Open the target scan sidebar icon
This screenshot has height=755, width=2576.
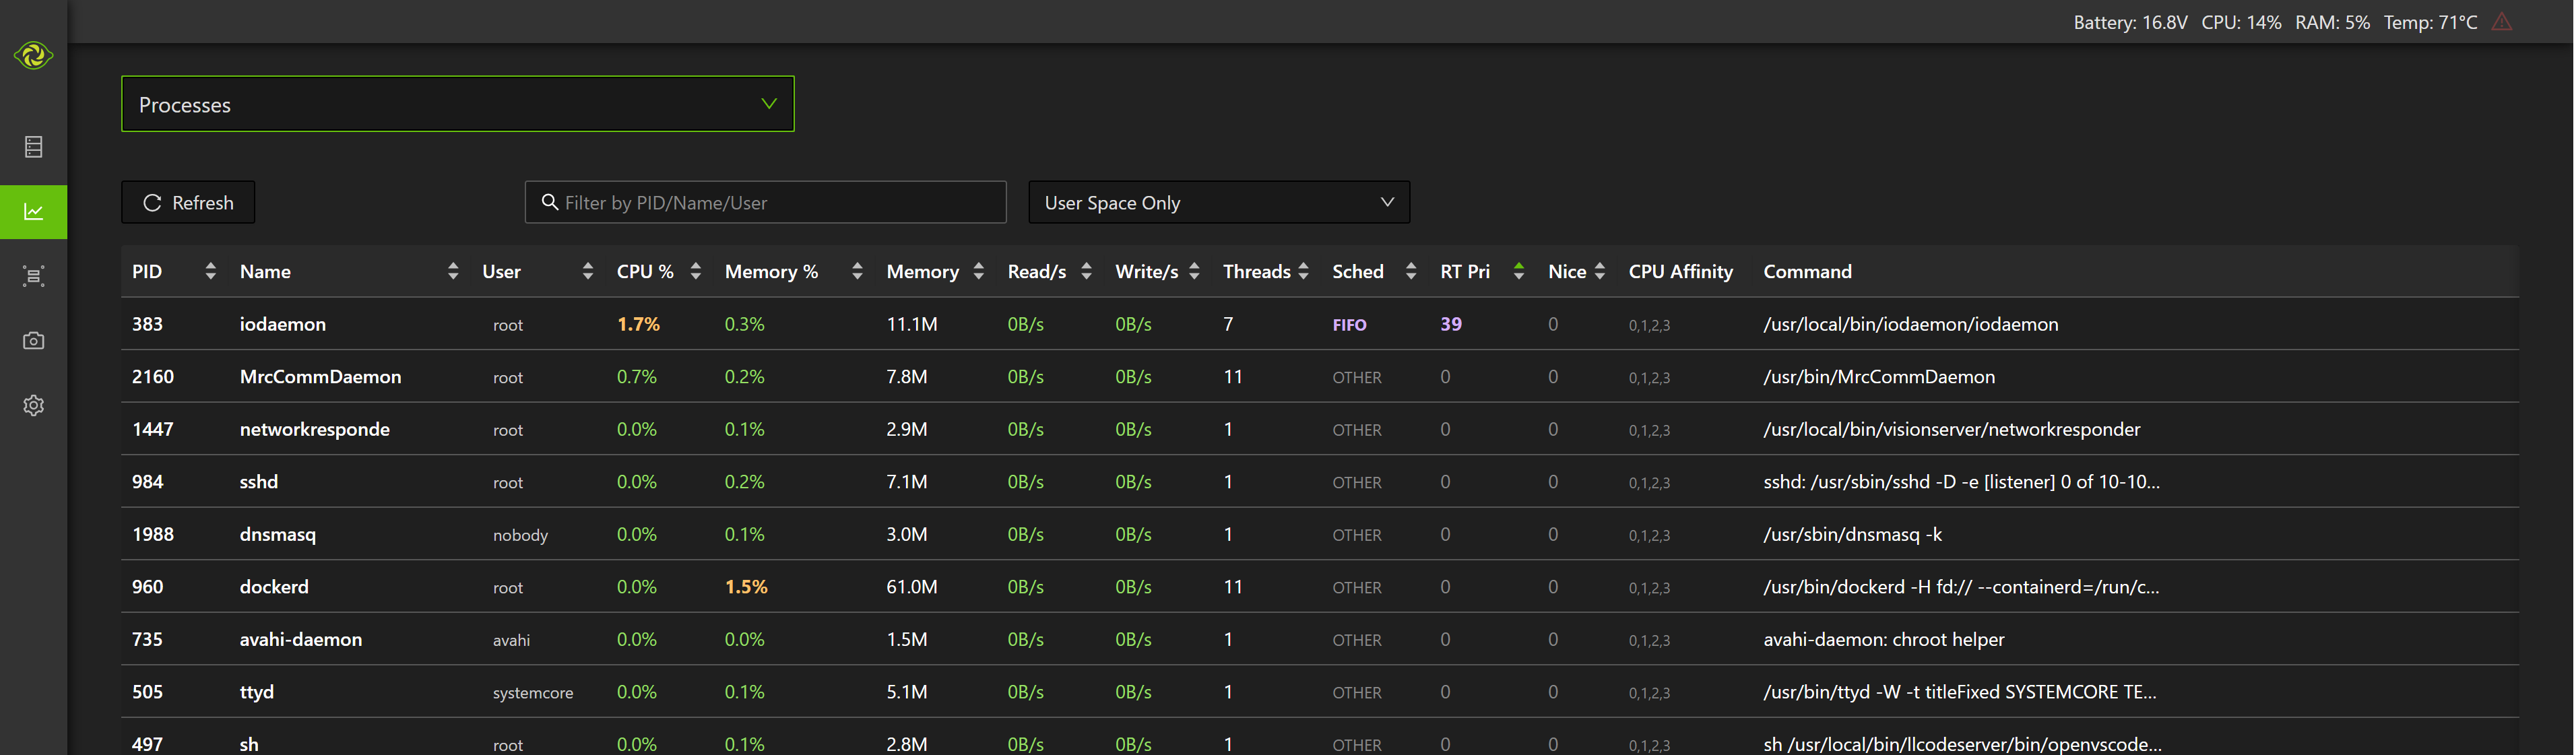(x=33, y=276)
